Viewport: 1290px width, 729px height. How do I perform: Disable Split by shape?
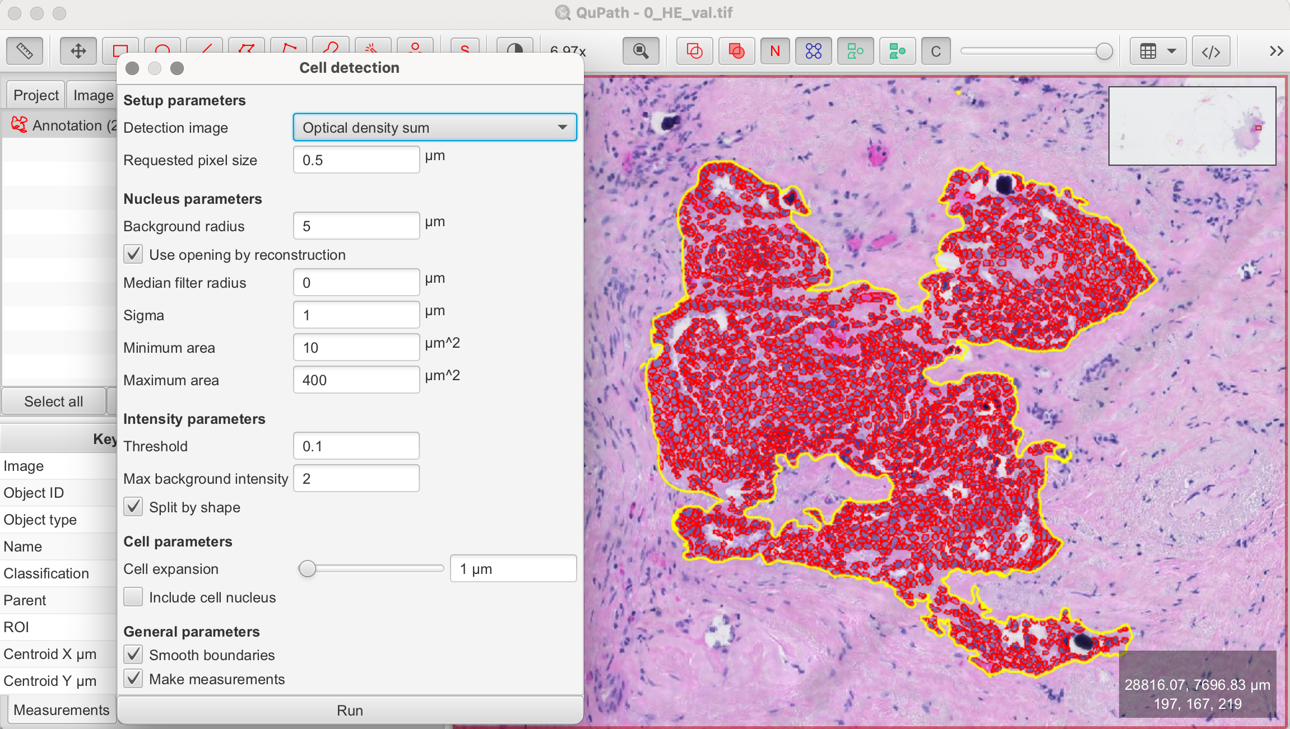click(x=133, y=507)
